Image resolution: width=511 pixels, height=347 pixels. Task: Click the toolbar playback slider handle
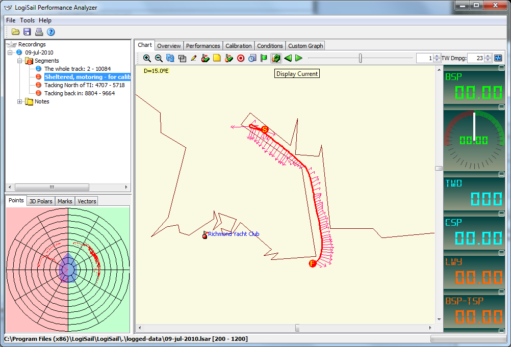point(361,58)
